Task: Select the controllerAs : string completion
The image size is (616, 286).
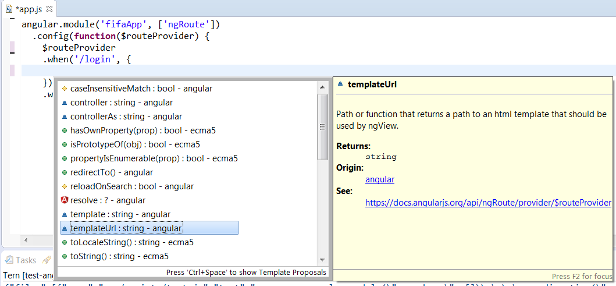Action: pyautogui.click(x=126, y=116)
